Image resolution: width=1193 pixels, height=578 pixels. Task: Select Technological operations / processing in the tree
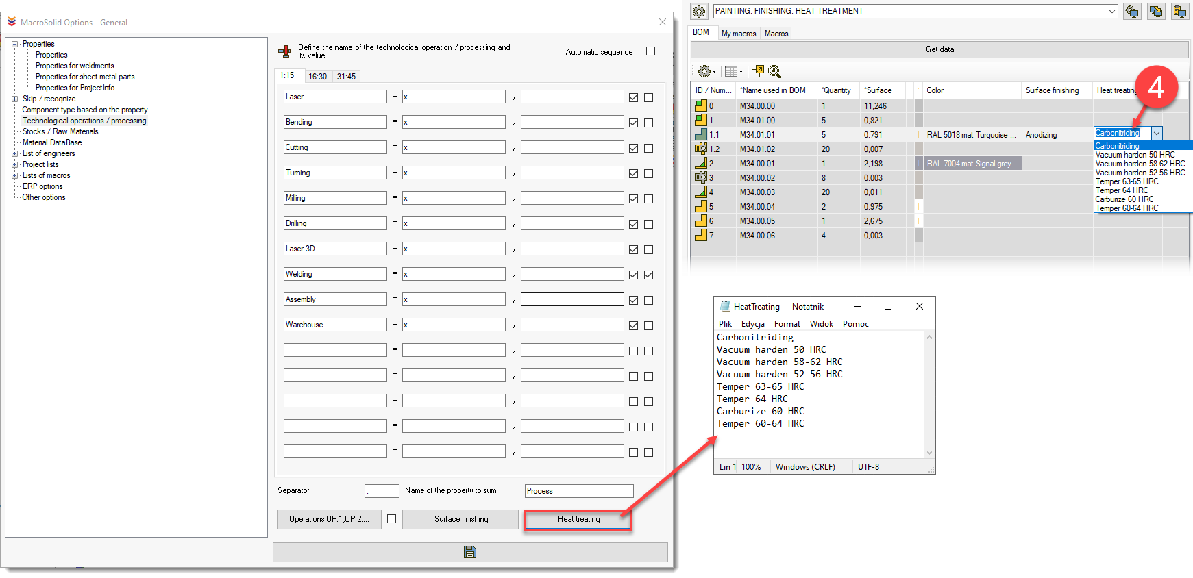pos(84,121)
